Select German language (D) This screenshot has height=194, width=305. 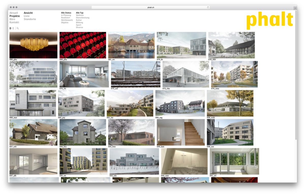point(10,28)
